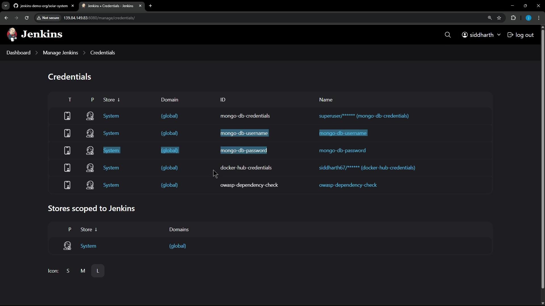545x306 pixels.
Task: Open (global) domain in mongo-db-username row
Action: pyautogui.click(x=169, y=133)
